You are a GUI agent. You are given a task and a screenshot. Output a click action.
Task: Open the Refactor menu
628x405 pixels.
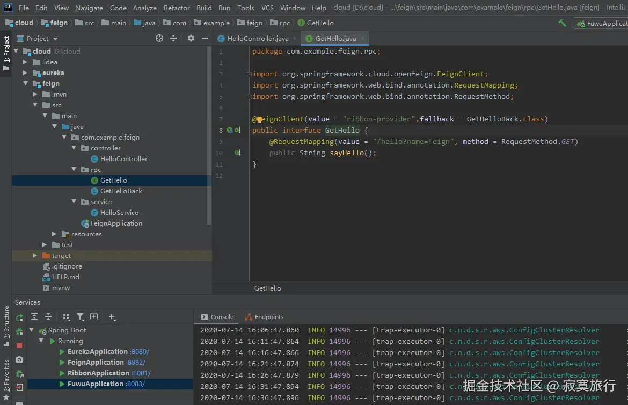pyautogui.click(x=177, y=8)
